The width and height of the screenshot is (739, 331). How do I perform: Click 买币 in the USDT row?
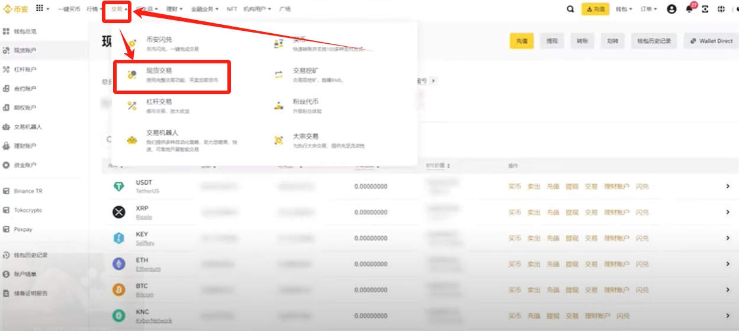pos(515,187)
